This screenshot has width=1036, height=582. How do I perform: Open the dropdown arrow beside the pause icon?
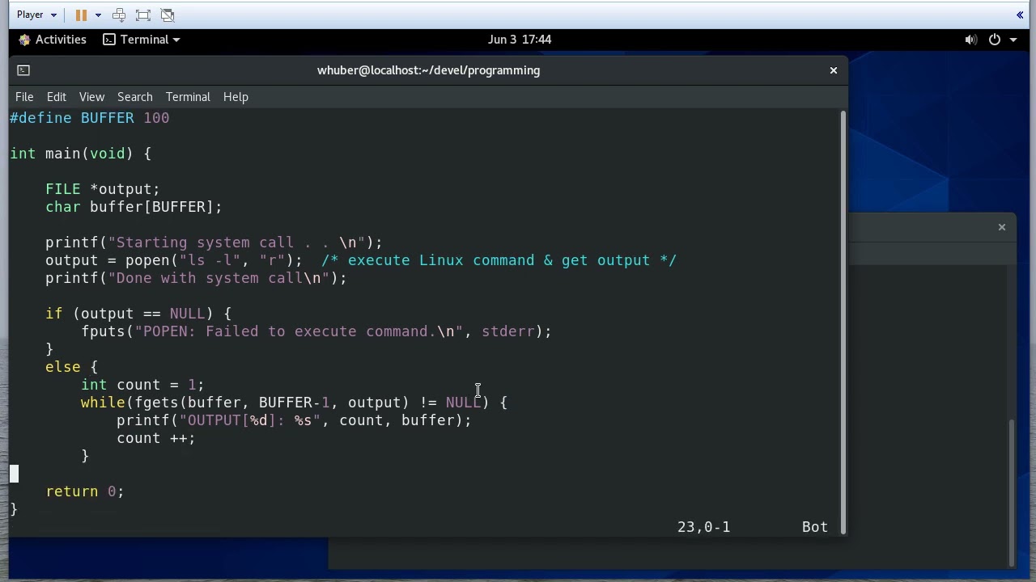coord(98,15)
